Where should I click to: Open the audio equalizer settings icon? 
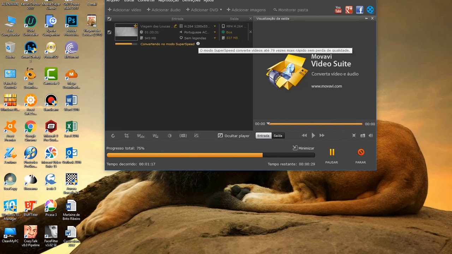pyautogui.click(x=197, y=136)
